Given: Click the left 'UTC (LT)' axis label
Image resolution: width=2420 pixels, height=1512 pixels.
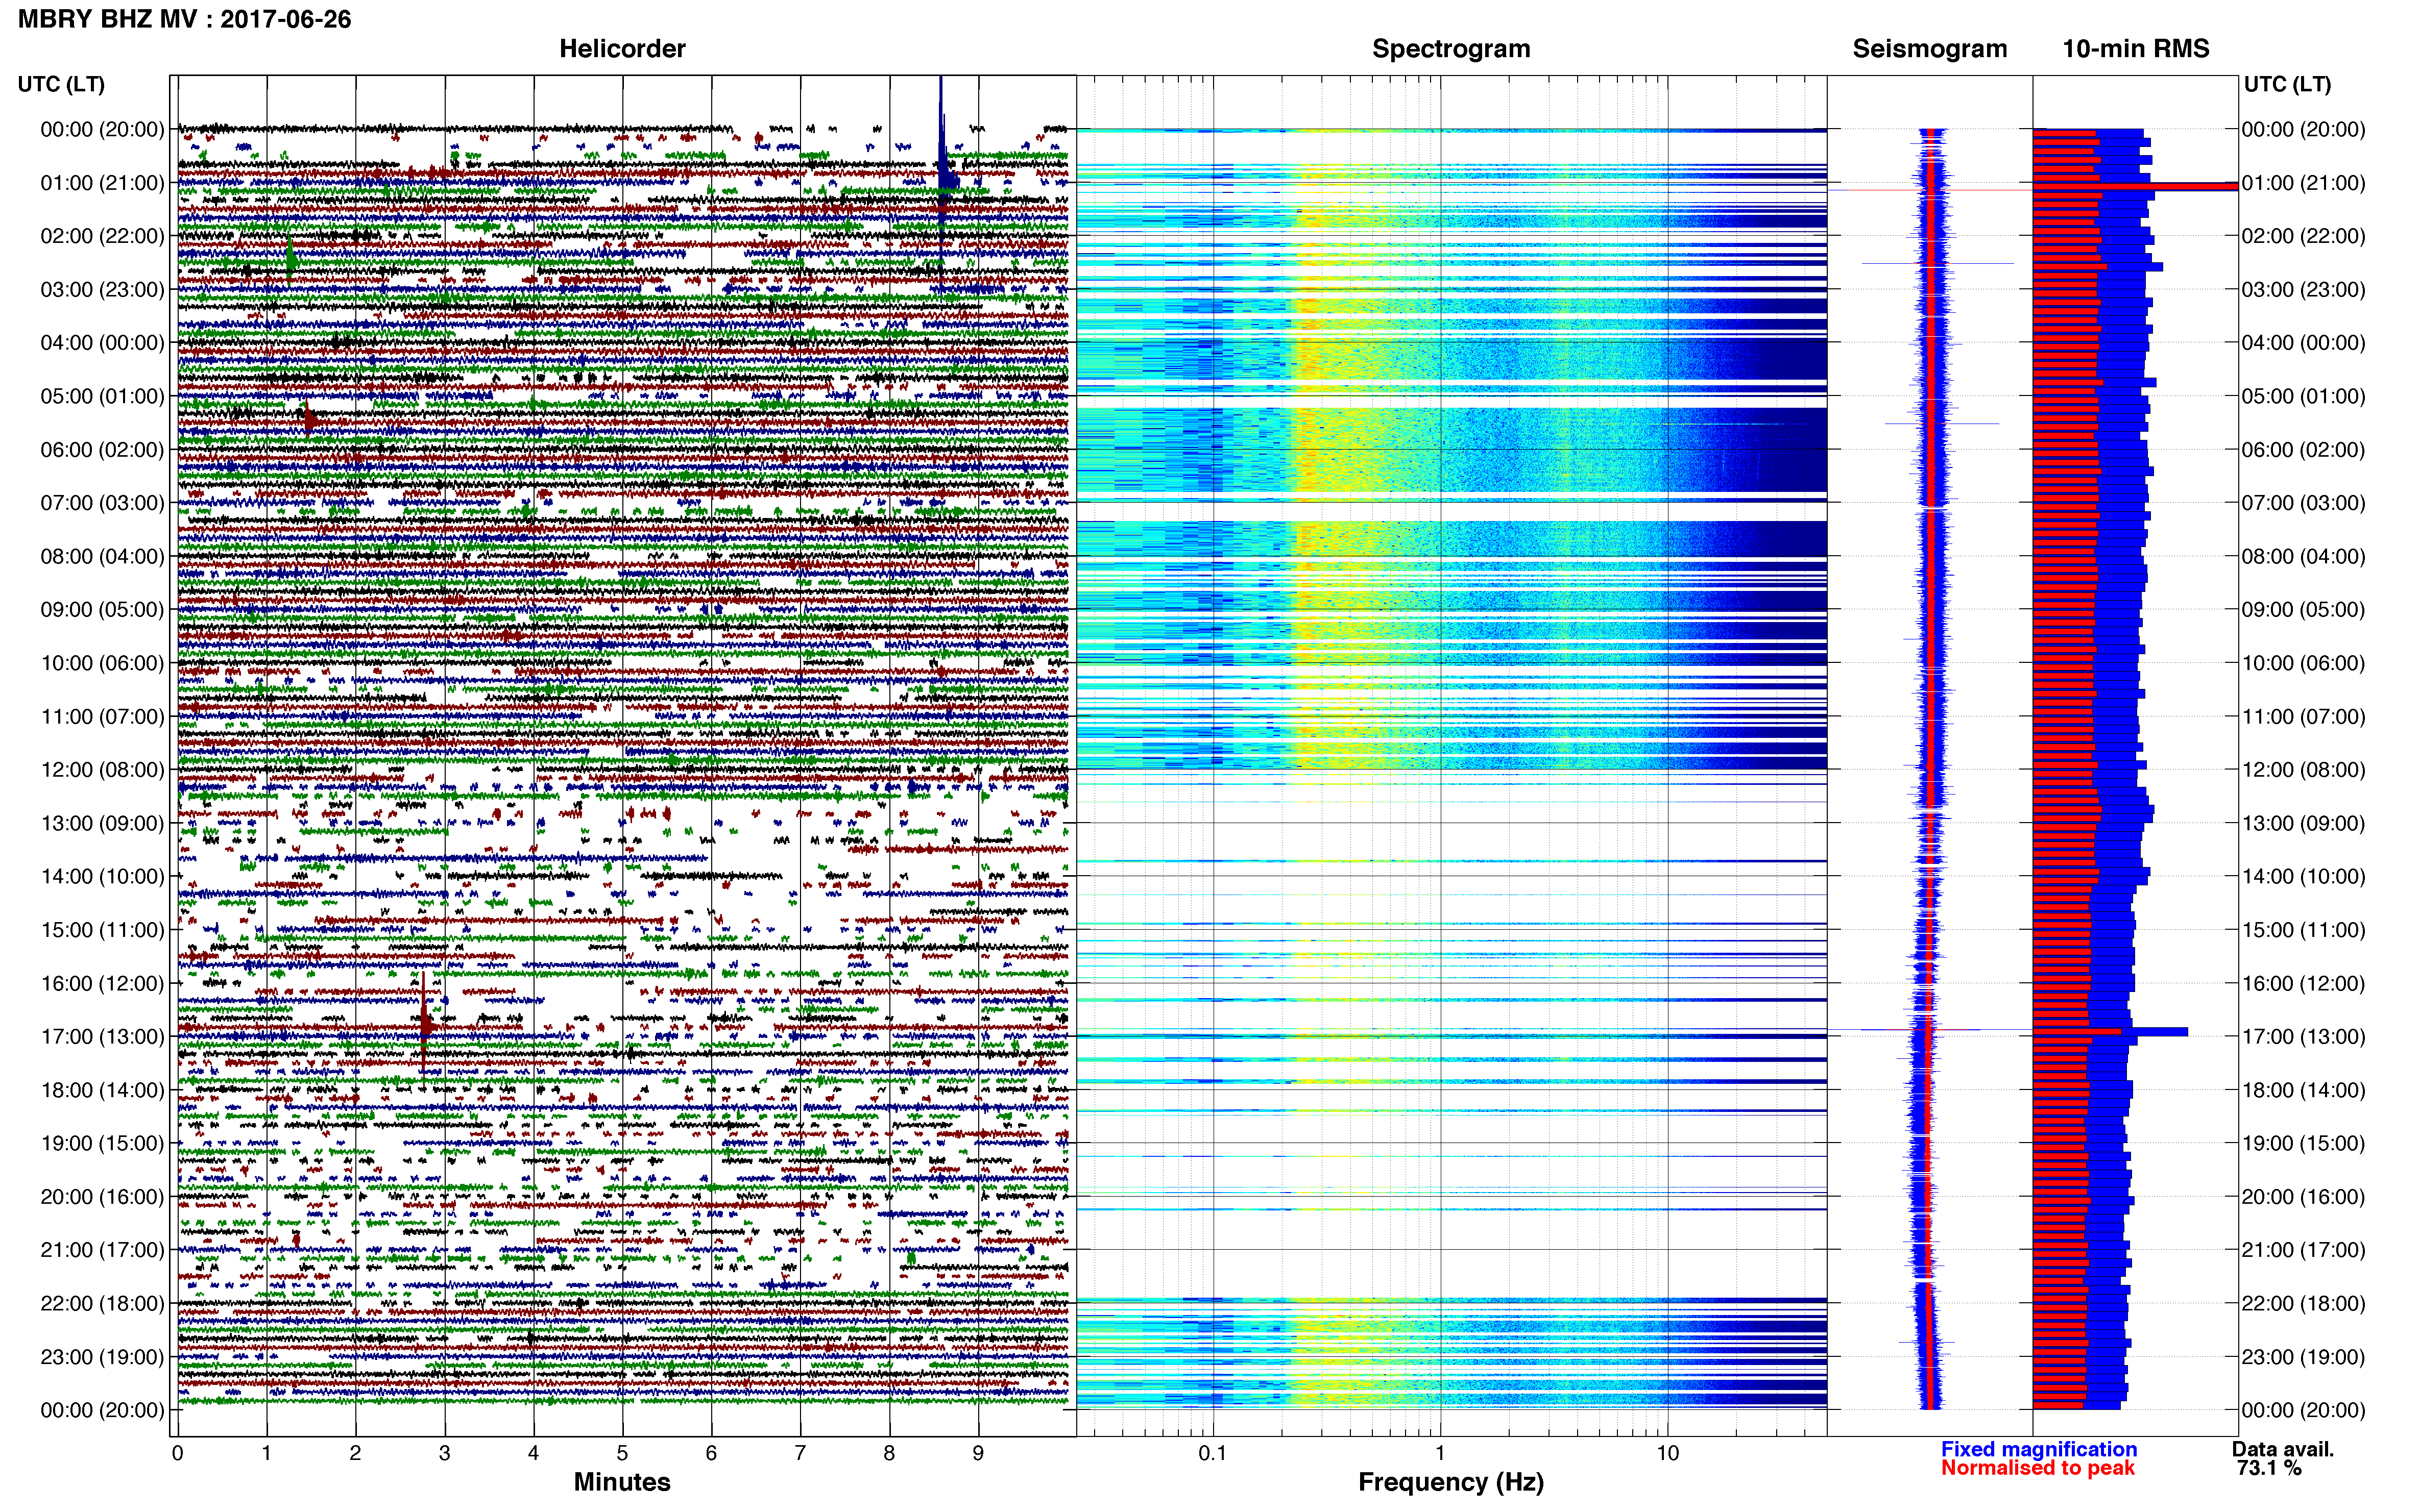Looking at the screenshot, I should coord(61,84).
